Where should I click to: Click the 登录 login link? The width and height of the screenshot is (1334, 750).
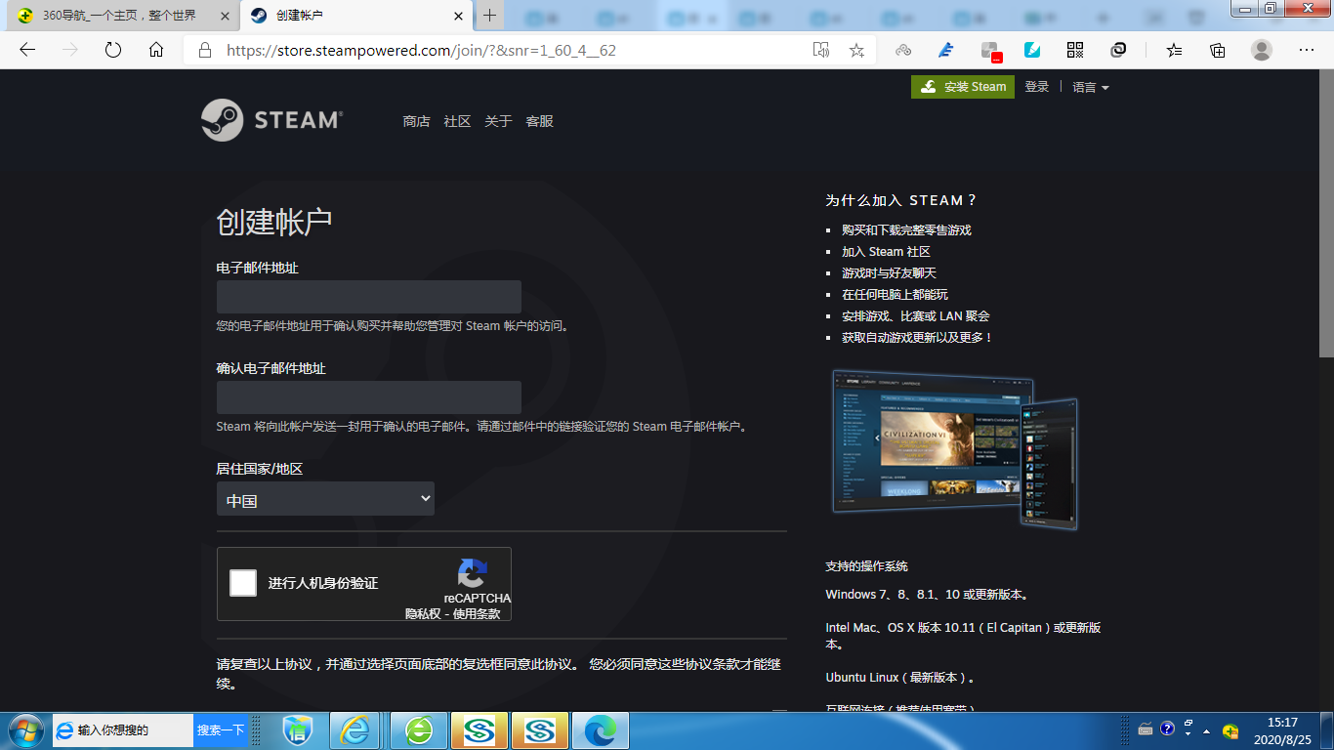coord(1037,87)
